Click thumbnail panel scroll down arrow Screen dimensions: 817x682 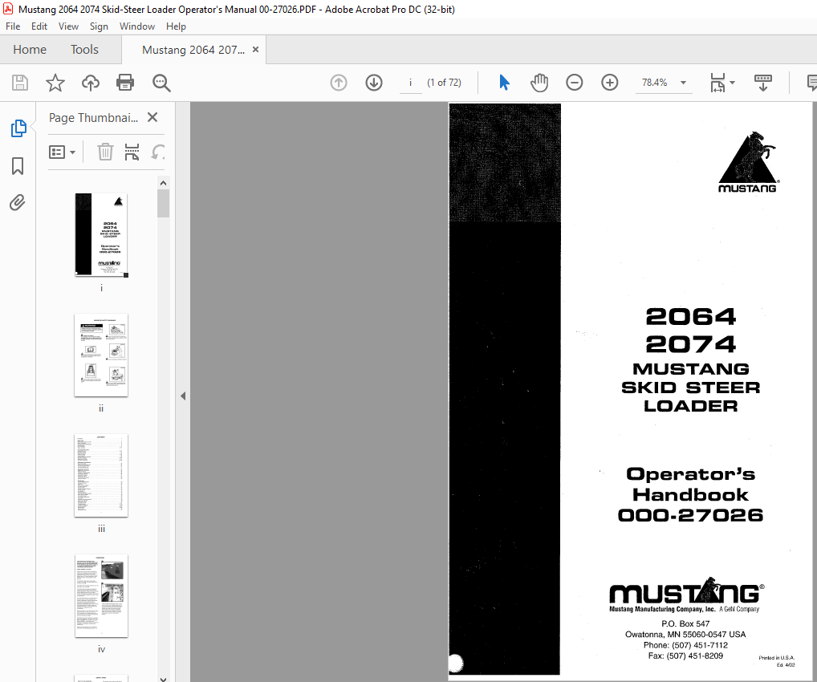point(163,679)
